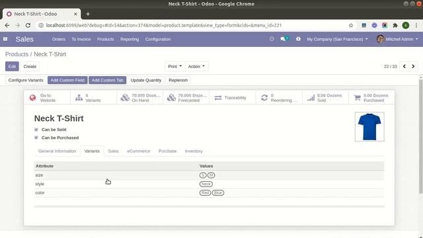The width and height of the screenshot is (423, 238).
Task: Open Dozens Sold stat button
Action: (325, 98)
